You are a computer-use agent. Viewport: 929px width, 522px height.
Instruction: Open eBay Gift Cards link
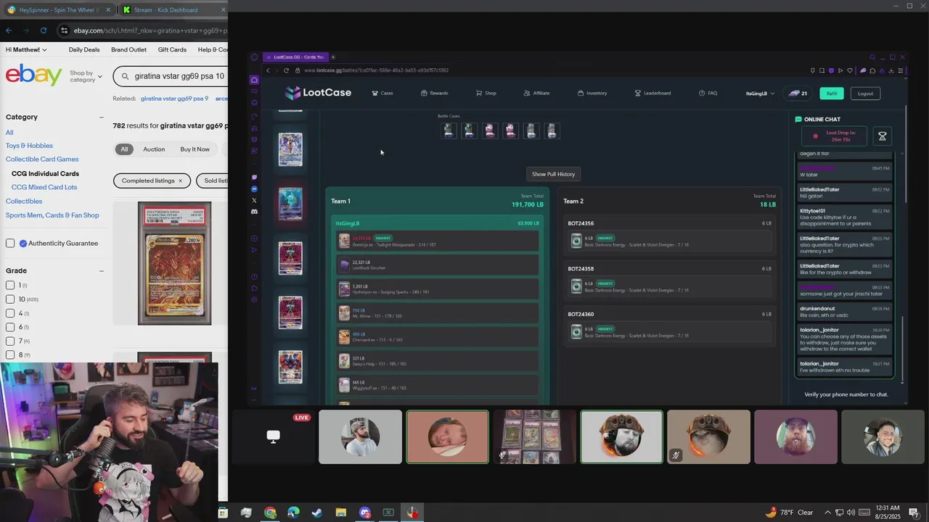[x=172, y=50]
